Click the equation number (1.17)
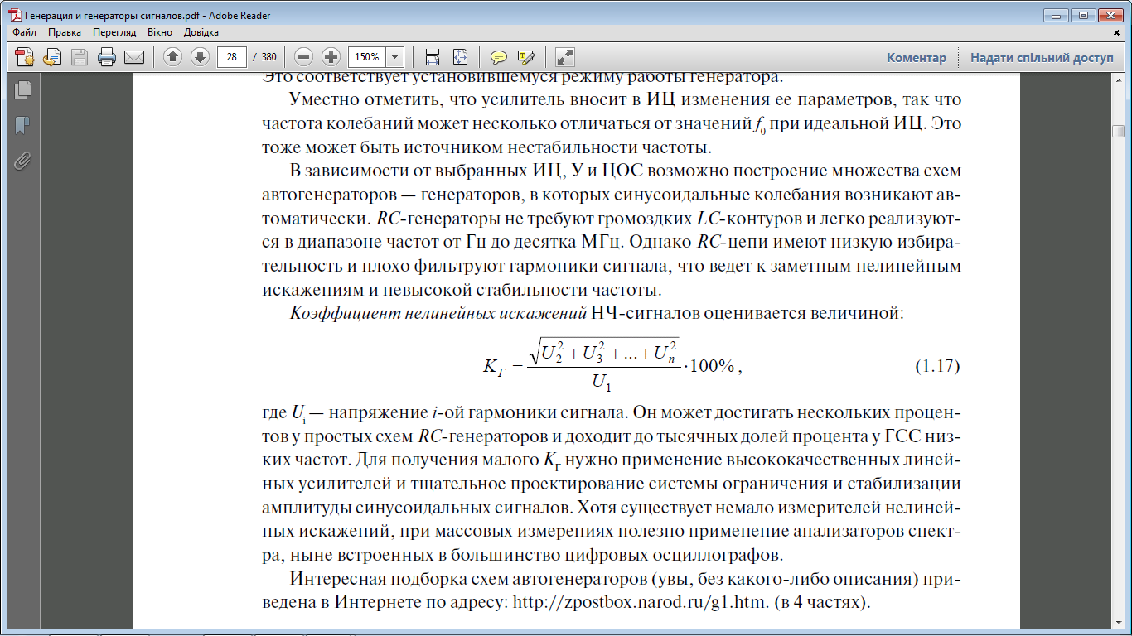Image resolution: width=1132 pixels, height=636 pixels. coord(936,364)
